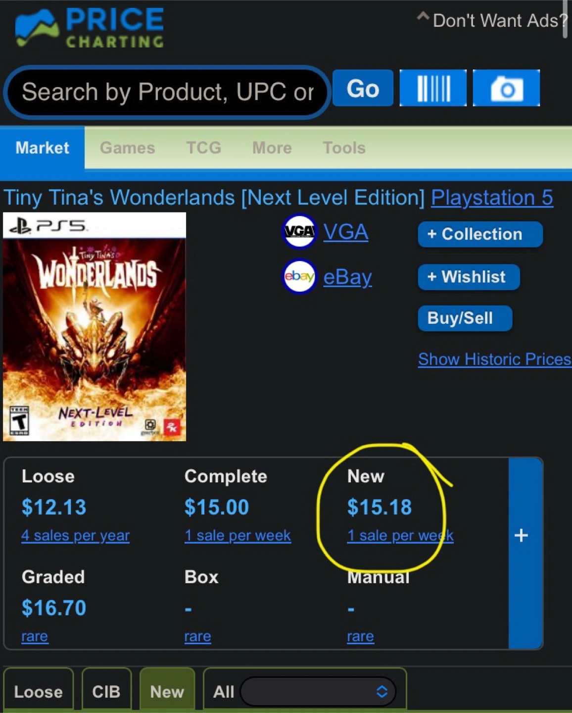The image size is (572, 713).
Task: Open the barcode scanner button
Action: tap(433, 88)
